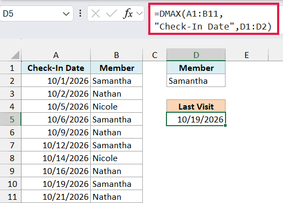Click the fill handle of cell D5

click(x=225, y=126)
